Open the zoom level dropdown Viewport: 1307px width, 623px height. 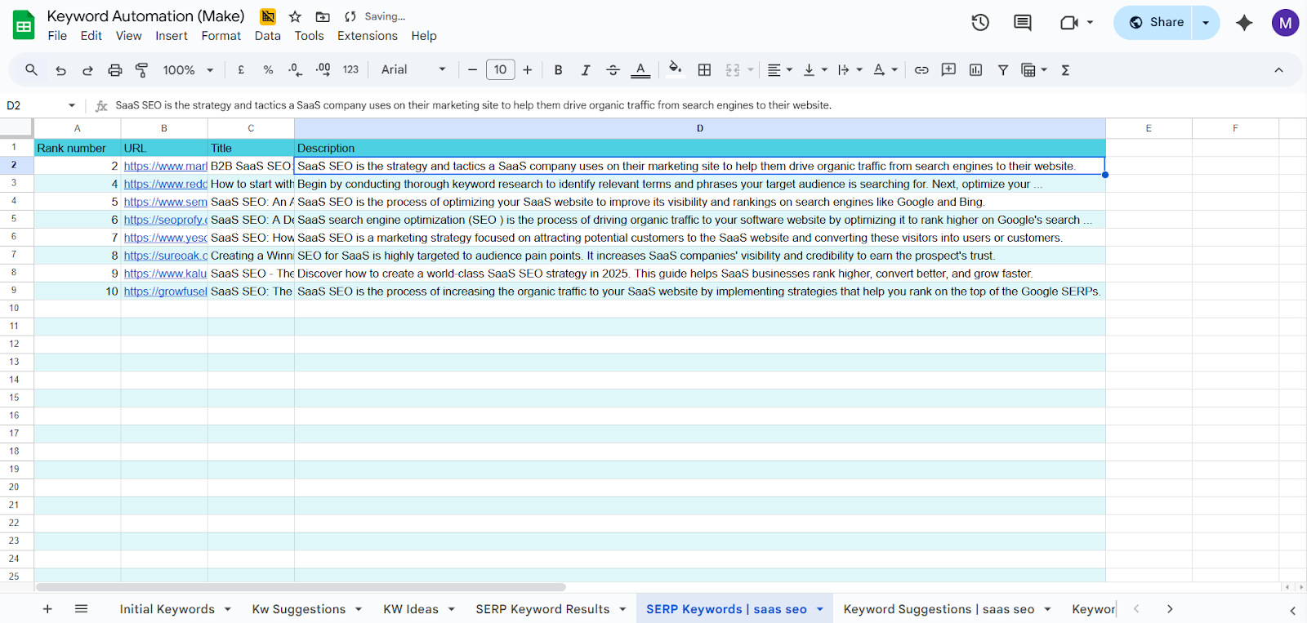pos(188,70)
